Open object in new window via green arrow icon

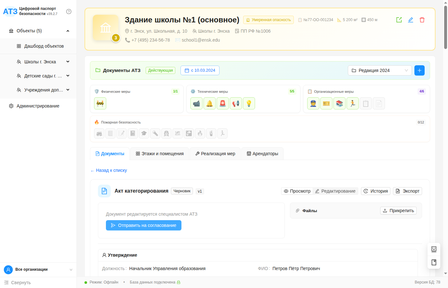[x=399, y=20]
